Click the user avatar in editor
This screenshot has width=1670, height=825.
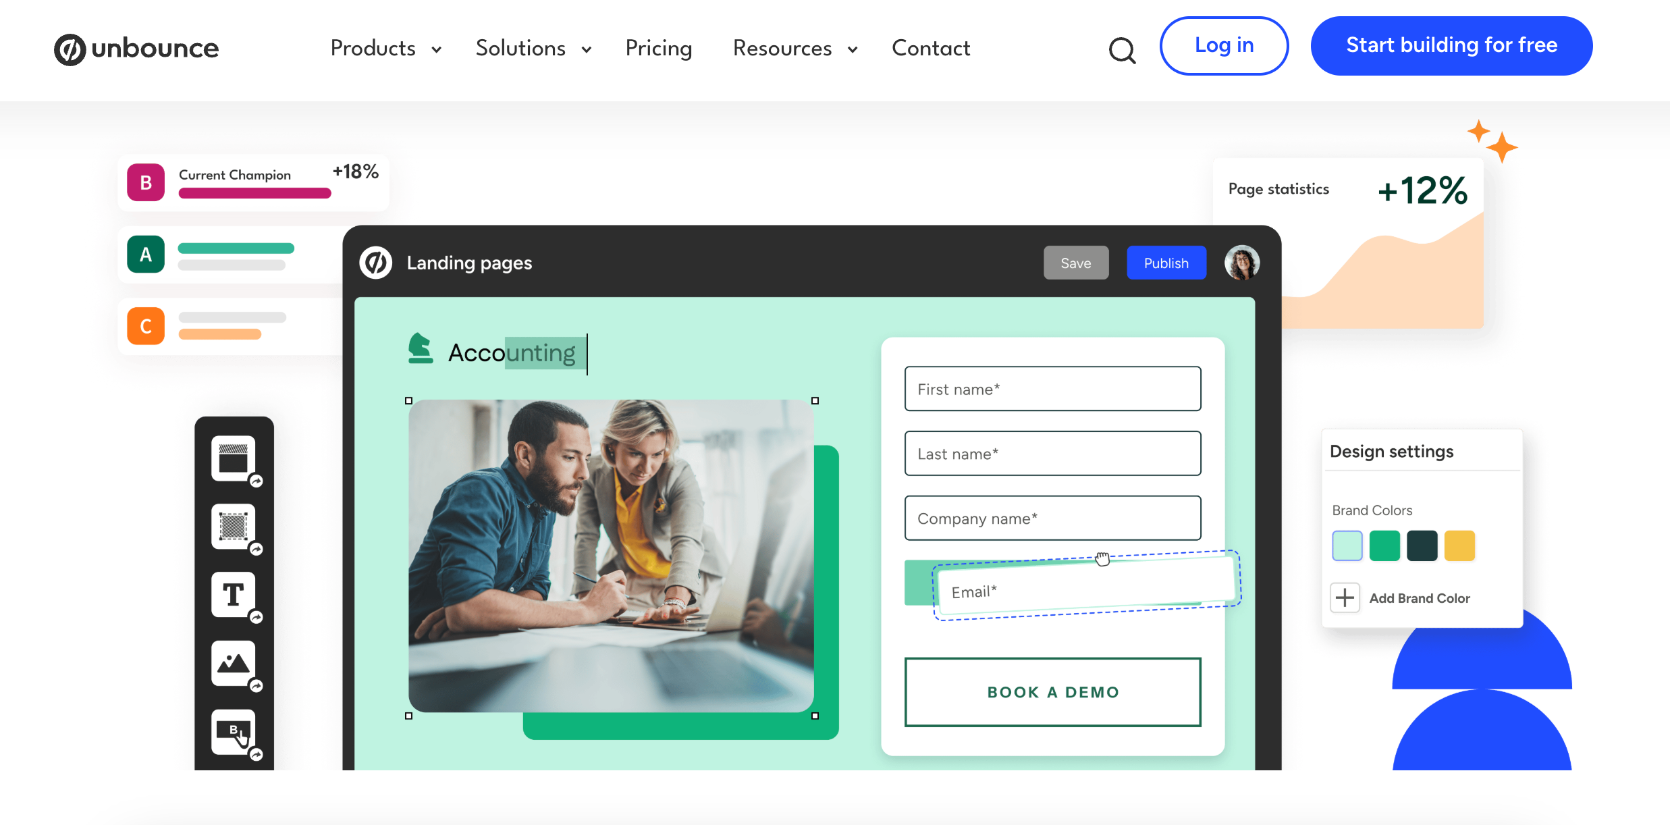point(1241,263)
